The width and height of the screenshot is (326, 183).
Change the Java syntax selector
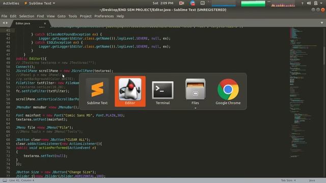312,180
